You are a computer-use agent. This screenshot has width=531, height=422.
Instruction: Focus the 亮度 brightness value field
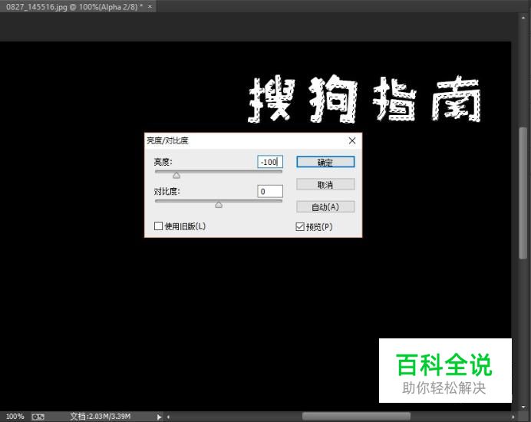270,162
